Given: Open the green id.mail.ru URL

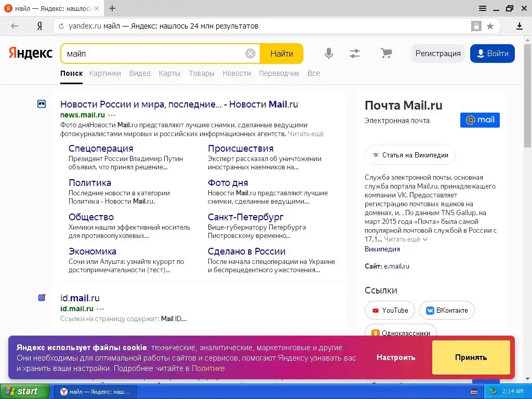Looking at the screenshot, I should [x=77, y=309].
